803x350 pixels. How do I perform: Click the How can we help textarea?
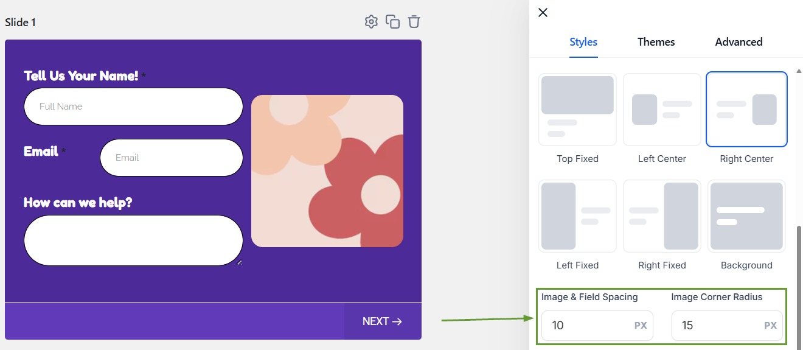pos(133,240)
